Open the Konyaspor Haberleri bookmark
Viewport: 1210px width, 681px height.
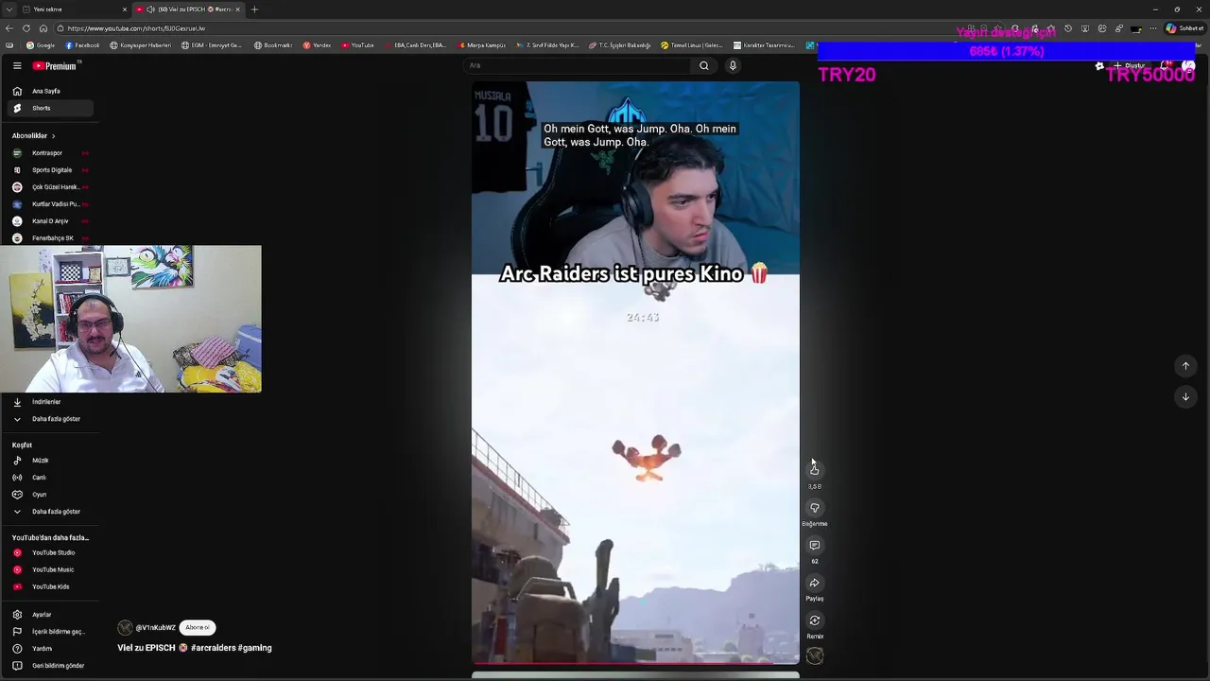point(141,45)
